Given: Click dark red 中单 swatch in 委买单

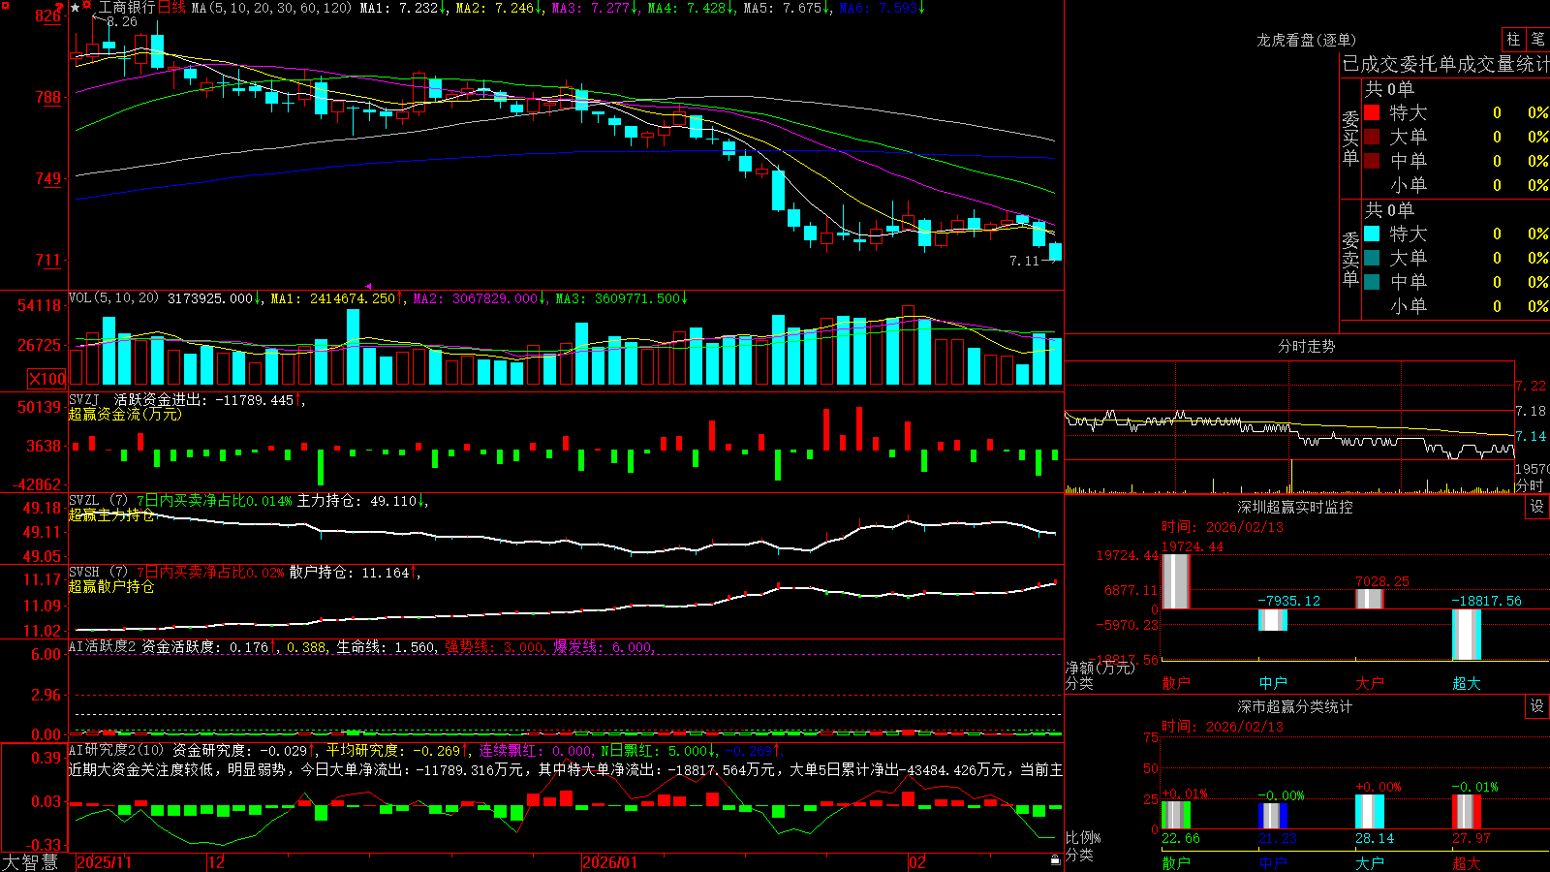Looking at the screenshot, I should coord(1372,161).
